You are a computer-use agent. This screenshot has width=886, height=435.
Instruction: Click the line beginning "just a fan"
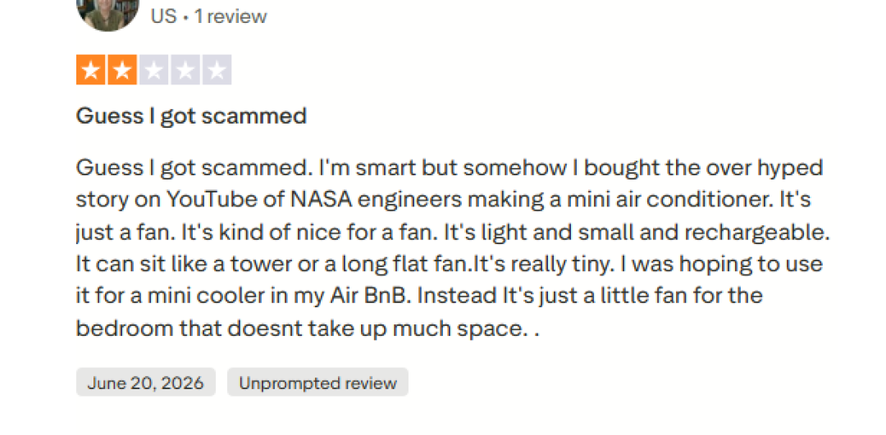tap(453, 233)
